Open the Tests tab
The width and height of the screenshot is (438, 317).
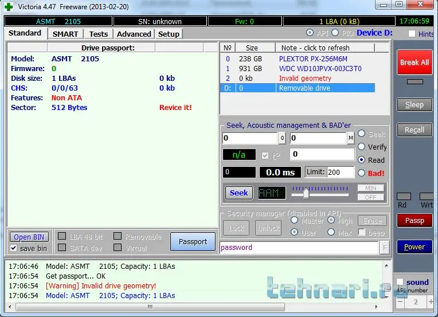[99, 34]
